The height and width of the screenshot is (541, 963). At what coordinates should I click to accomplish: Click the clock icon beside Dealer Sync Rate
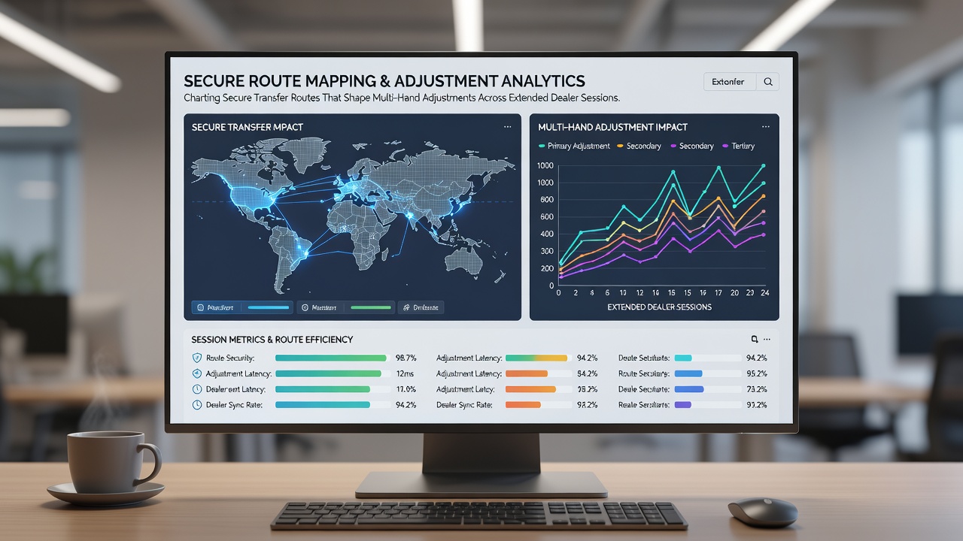(197, 405)
